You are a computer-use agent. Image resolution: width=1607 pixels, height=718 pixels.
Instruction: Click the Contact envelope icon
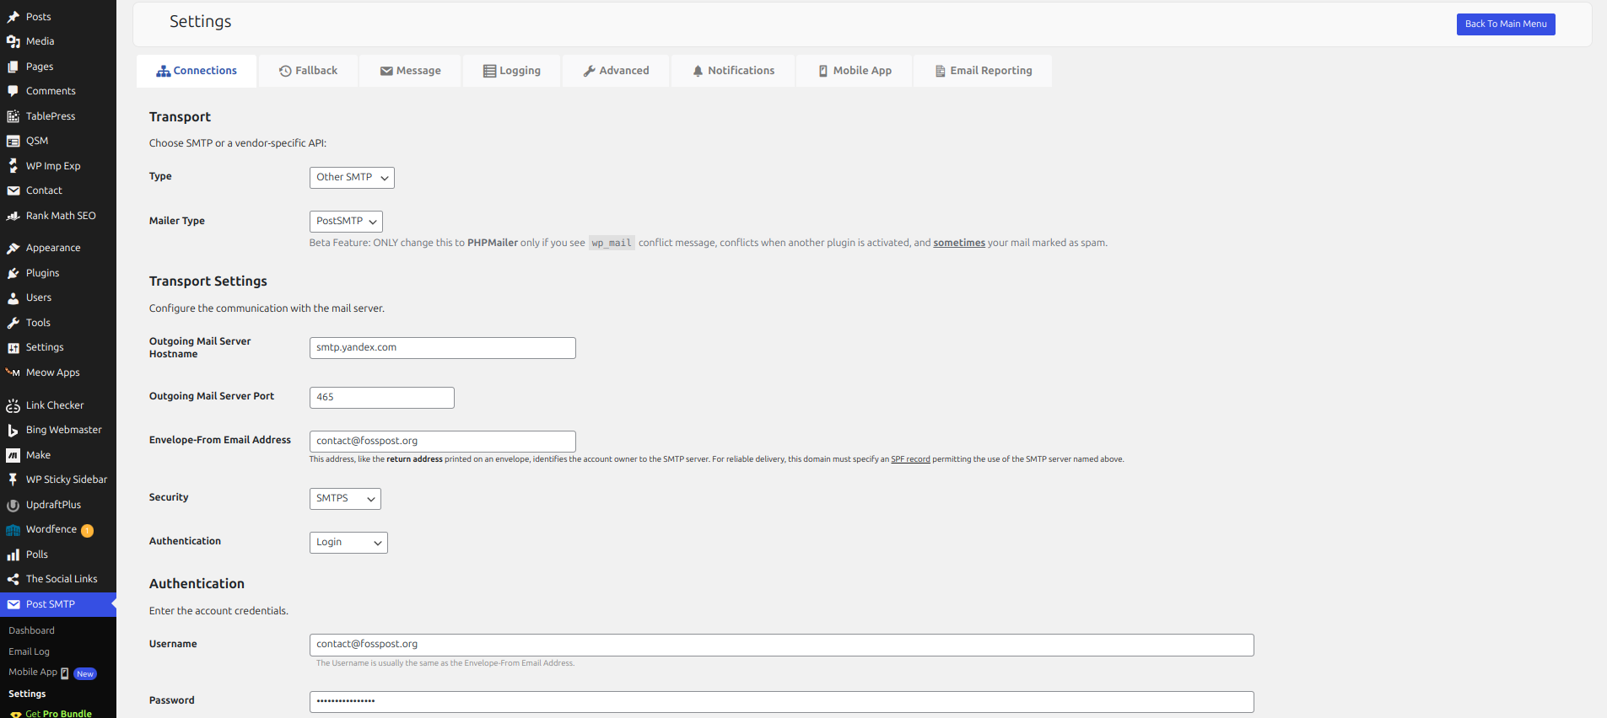pos(13,190)
